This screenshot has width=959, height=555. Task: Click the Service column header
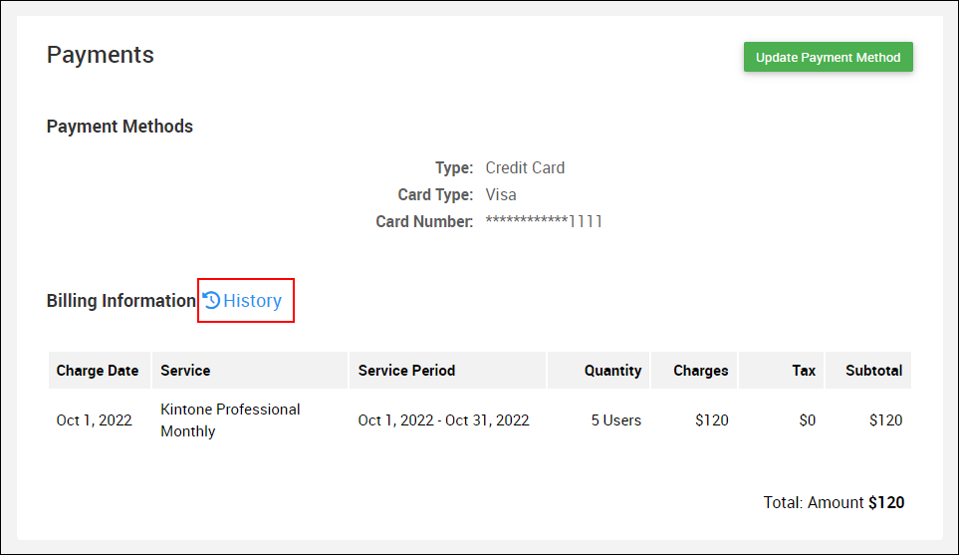pyautogui.click(x=185, y=371)
